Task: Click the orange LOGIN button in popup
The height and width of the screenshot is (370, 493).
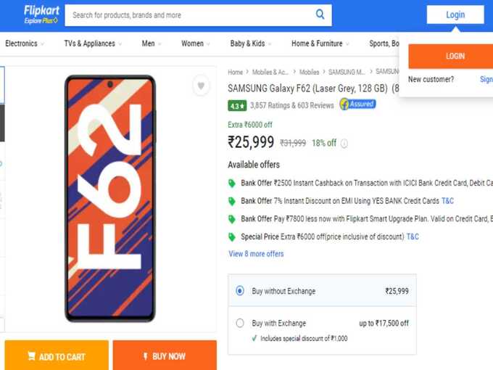Action: point(451,57)
